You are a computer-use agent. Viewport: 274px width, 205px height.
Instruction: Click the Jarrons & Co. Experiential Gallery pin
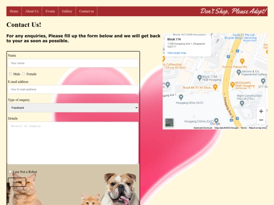pos(238,72)
